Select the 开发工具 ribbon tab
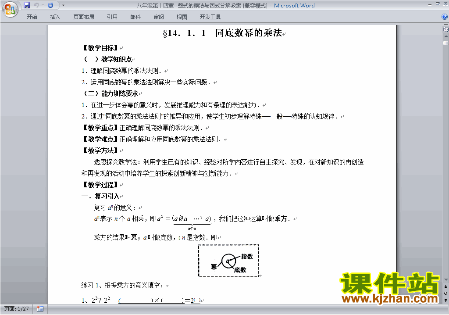The width and height of the screenshot is (449, 315). point(210,17)
